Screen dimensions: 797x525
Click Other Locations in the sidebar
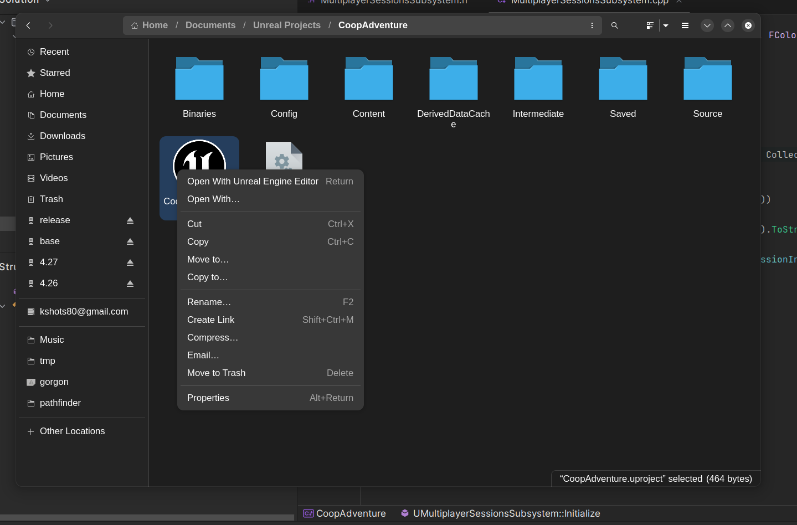coord(71,431)
